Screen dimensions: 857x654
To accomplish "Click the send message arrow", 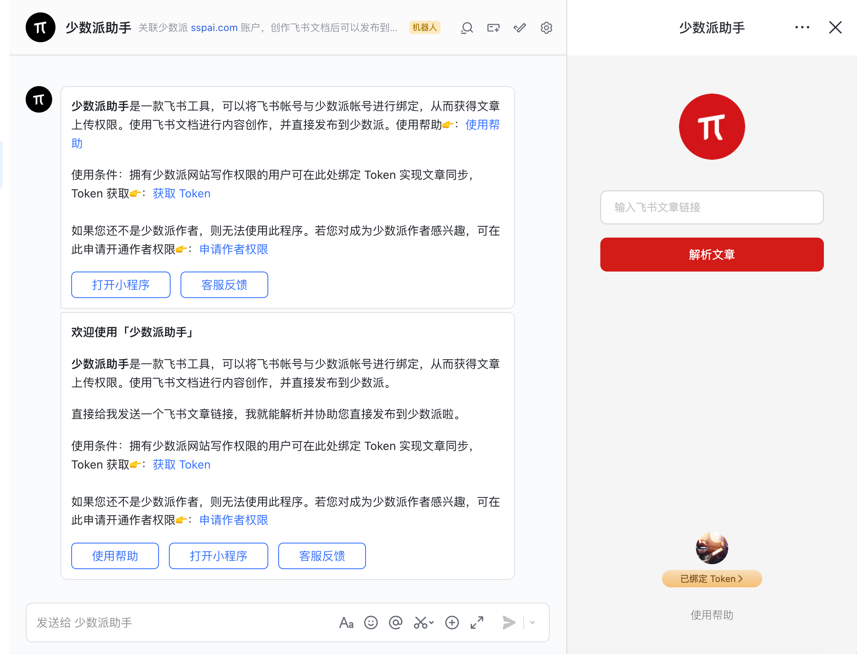I will point(509,623).
